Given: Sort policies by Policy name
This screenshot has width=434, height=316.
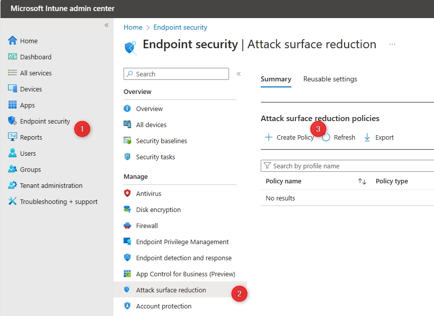Looking at the screenshot, I should (x=283, y=181).
